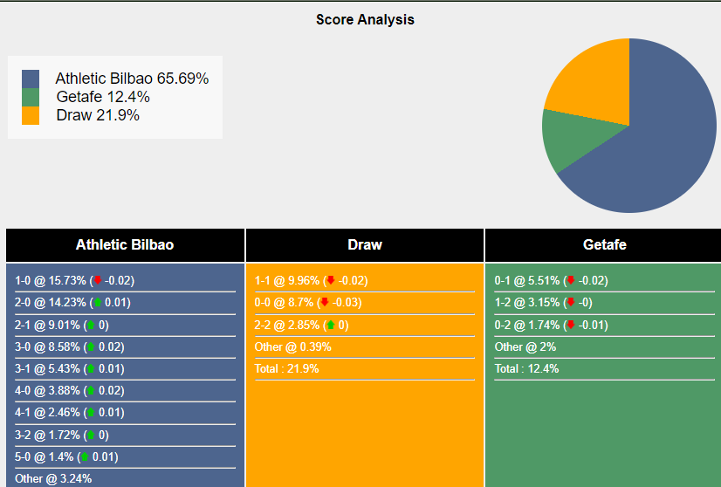This screenshot has height=487, width=721.
Task: Click the red down arrow beside 1-1 draw
Action: pyautogui.click(x=331, y=280)
